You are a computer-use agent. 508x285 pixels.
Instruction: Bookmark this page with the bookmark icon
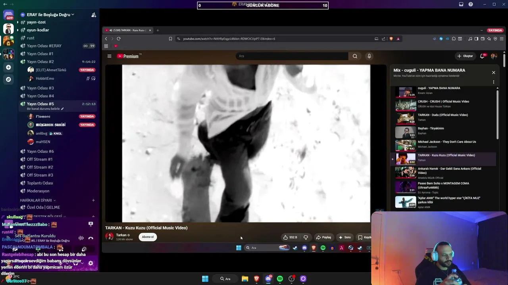pos(170,39)
